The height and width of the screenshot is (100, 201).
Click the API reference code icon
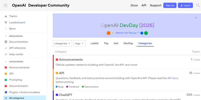click(x=6, y=48)
